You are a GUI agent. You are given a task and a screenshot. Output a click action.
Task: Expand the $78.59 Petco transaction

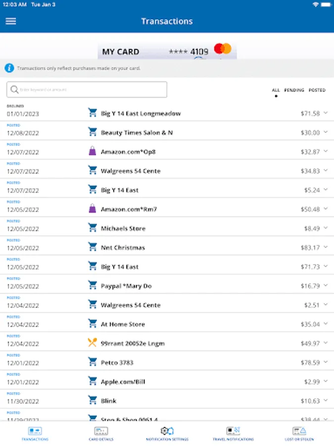(326, 362)
